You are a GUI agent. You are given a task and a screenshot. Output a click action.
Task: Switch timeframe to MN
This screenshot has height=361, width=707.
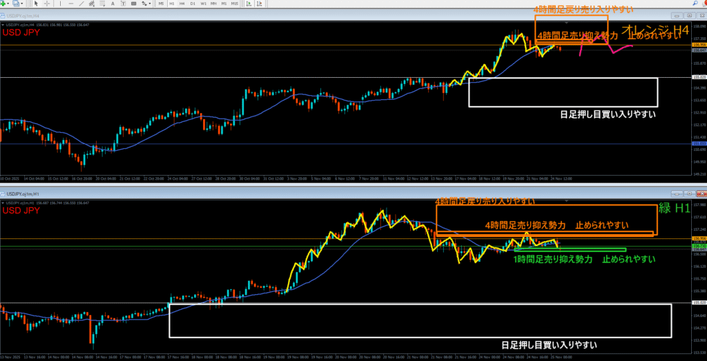coord(214,3)
